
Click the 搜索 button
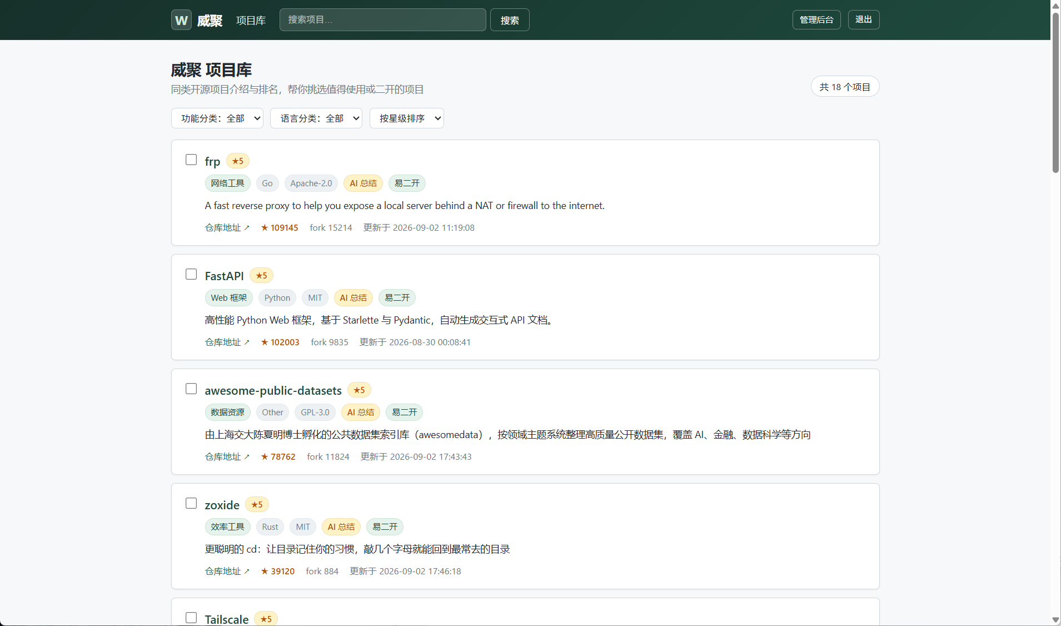(510, 20)
